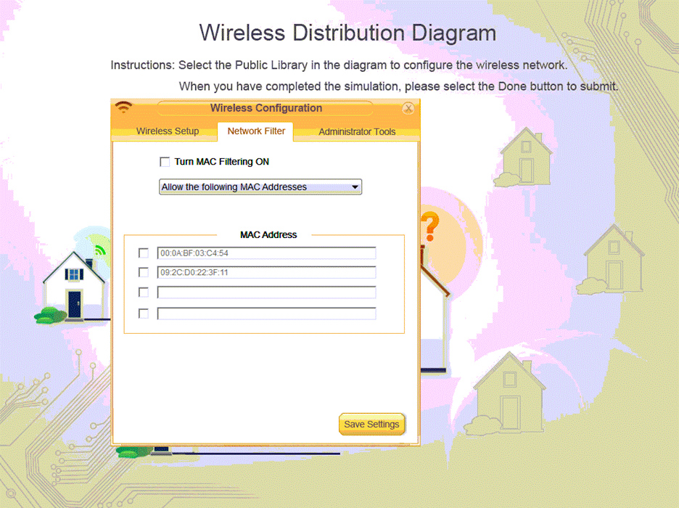
Task: Select the Network Filter tab
Action: 256,131
